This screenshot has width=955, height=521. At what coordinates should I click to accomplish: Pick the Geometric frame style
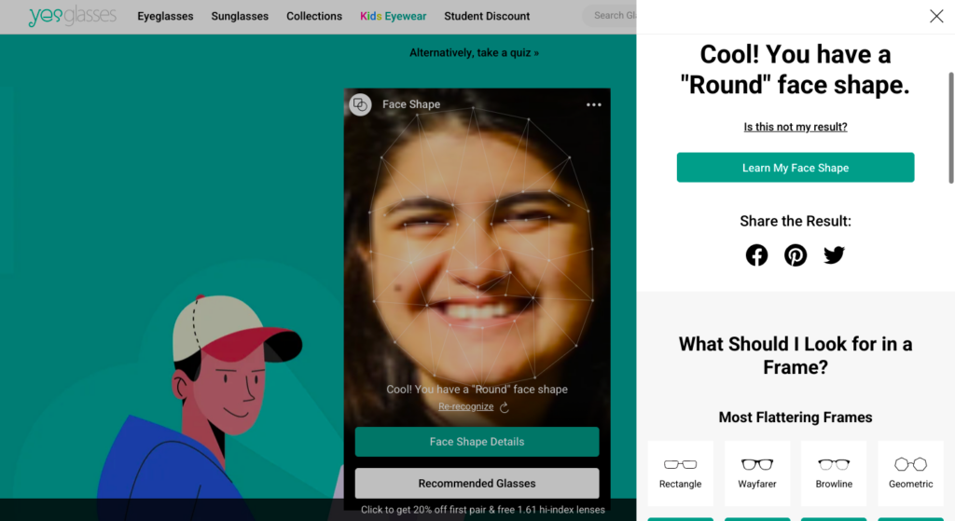coord(910,473)
